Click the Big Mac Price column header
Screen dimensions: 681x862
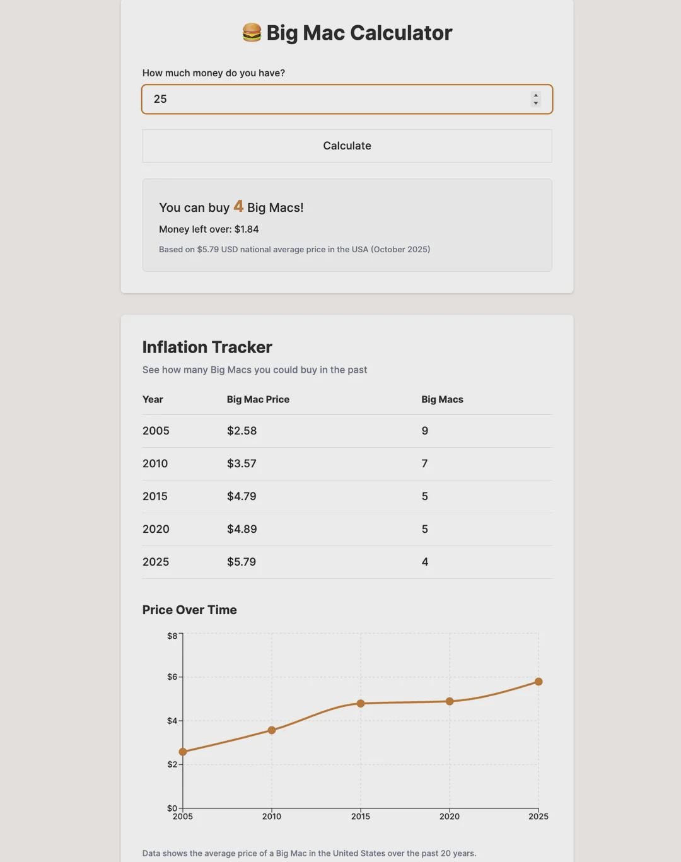point(258,399)
